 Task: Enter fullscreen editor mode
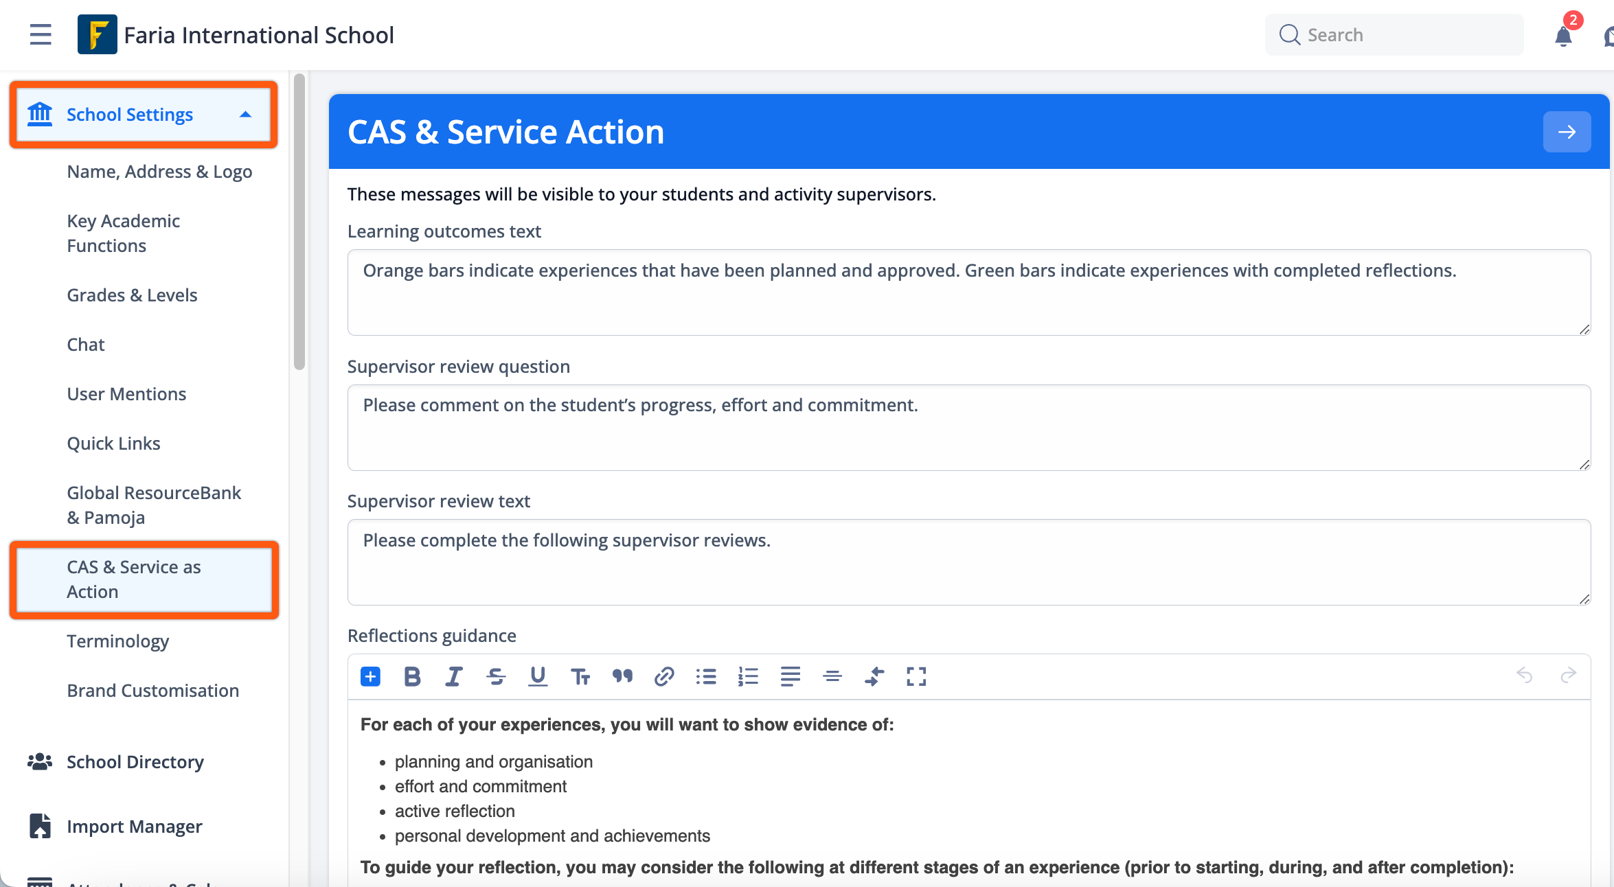point(916,676)
